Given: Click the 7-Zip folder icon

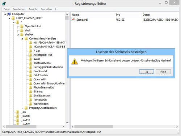Looking at the screenshot, I should pyautogui.click(x=30, y=51).
